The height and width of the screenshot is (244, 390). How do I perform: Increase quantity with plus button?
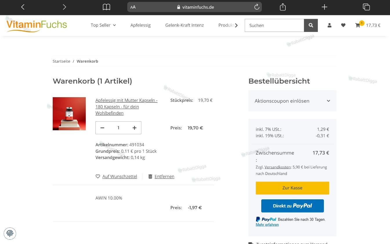tap(134, 128)
